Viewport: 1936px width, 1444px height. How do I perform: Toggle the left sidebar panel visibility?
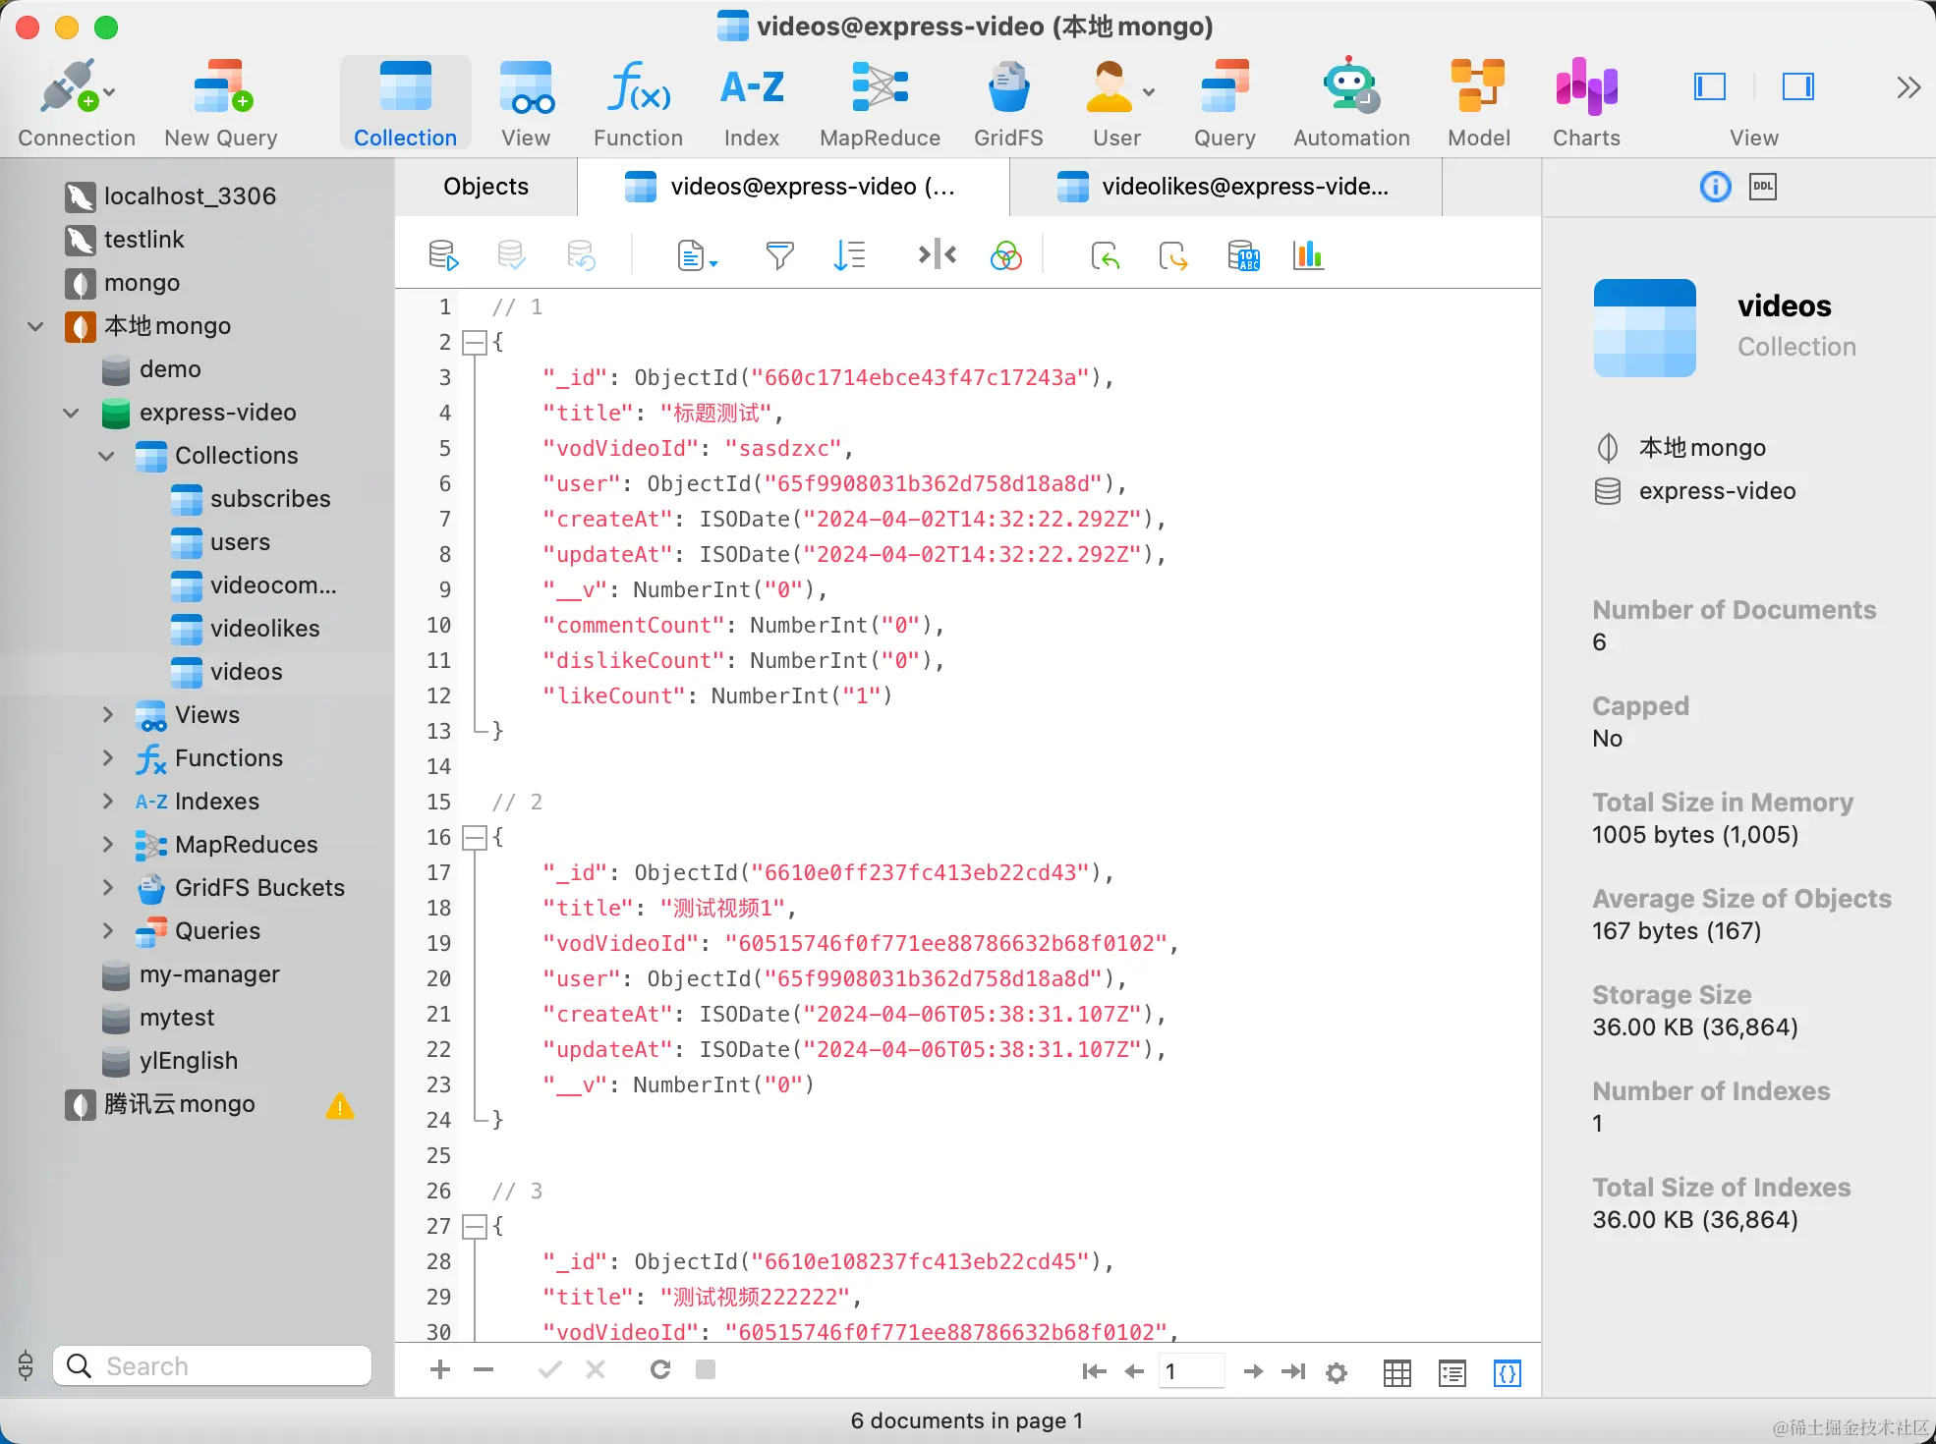click(1710, 87)
